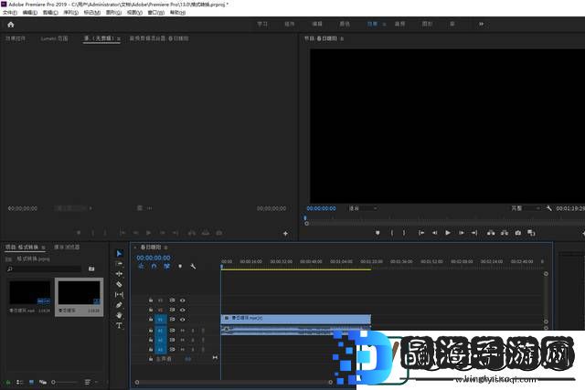The image size is (585, 390).
Task: Click Program Monitor current timecode
Action: tap(321, 208)
